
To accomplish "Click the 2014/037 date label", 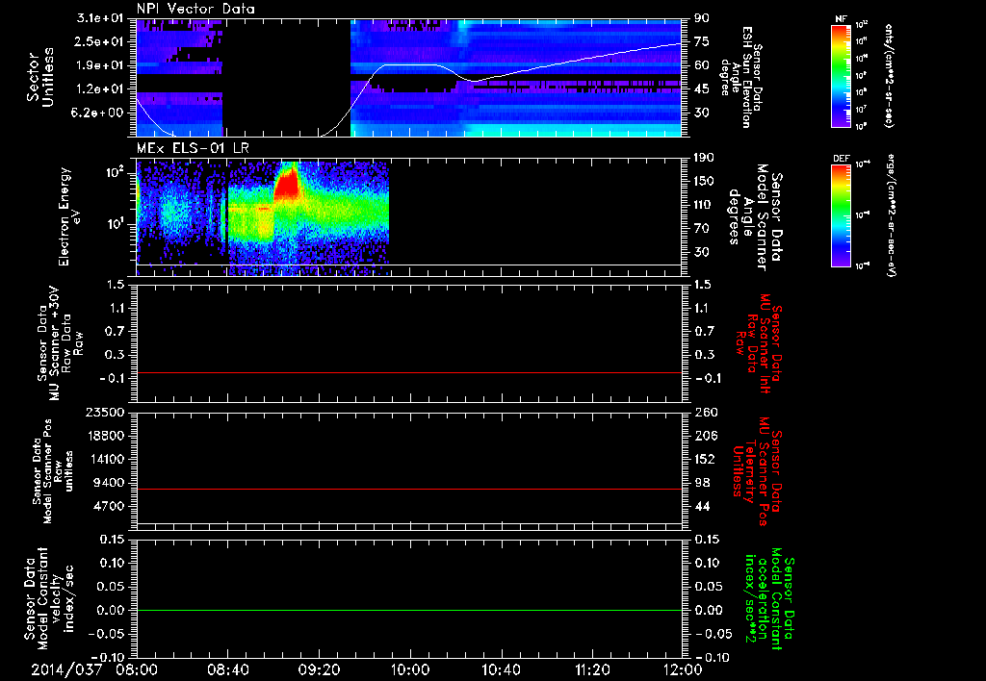I will (66, 670).
